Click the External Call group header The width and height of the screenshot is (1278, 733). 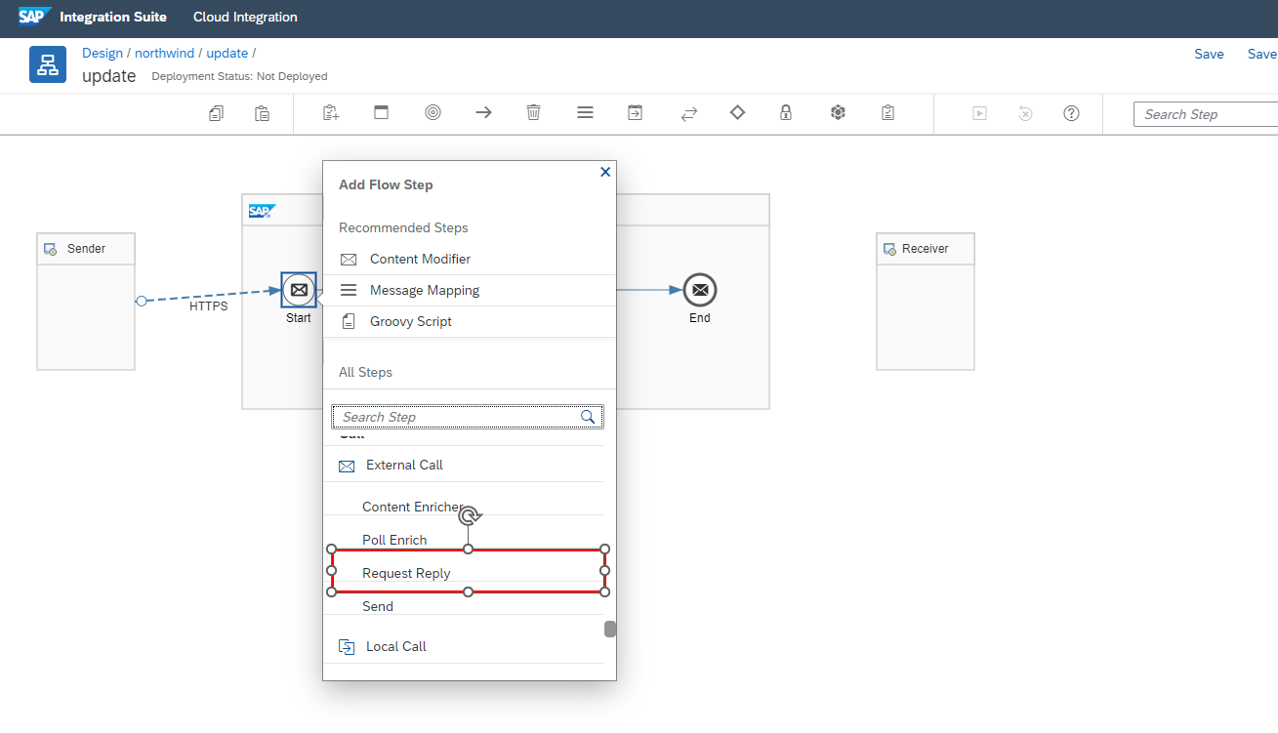(464, 465)
